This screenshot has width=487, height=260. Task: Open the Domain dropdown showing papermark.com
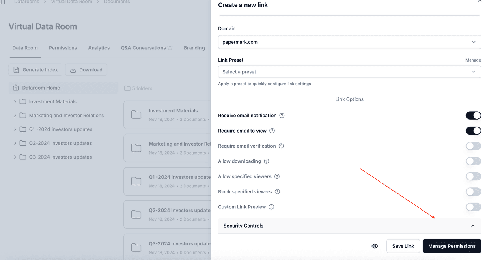[349, 42]
